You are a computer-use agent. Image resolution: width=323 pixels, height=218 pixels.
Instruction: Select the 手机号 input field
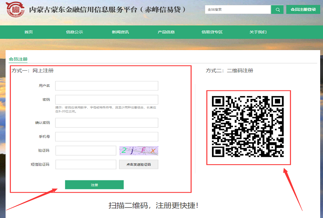click(107, 137)
